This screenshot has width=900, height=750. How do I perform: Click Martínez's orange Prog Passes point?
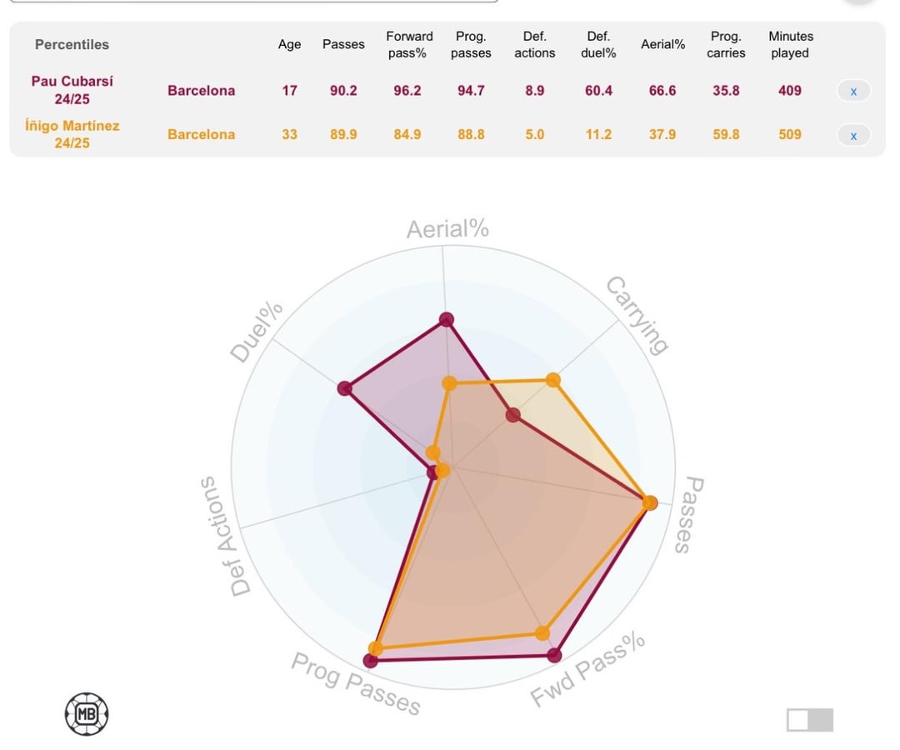tap(376, 648)
